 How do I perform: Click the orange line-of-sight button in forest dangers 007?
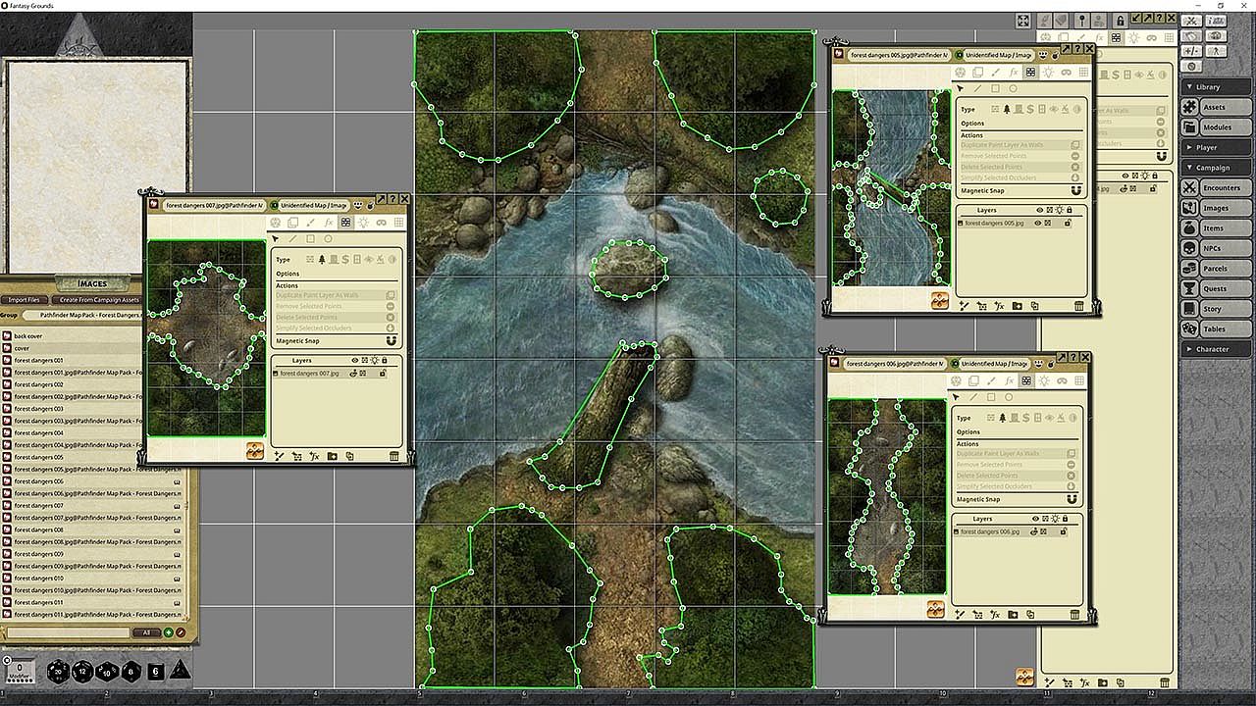254,450
